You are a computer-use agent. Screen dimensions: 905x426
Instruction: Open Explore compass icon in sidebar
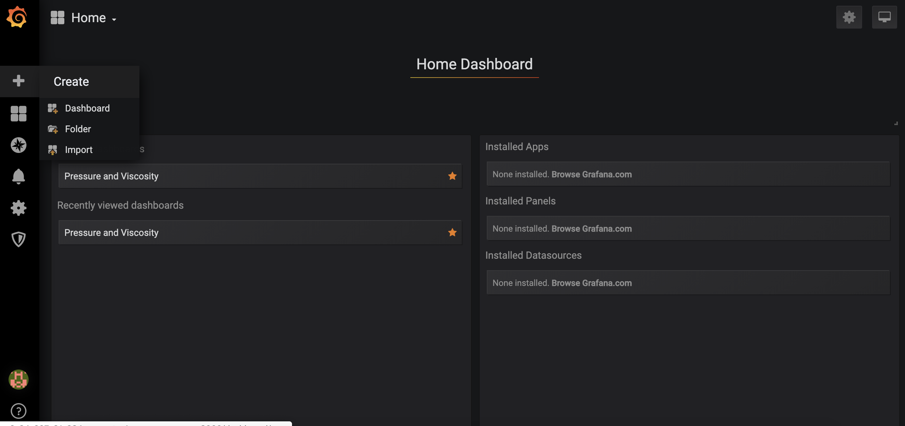[x=19, y=145]
